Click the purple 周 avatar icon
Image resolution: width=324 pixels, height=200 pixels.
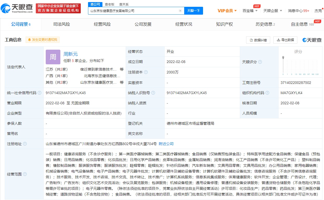coord(53,57)
